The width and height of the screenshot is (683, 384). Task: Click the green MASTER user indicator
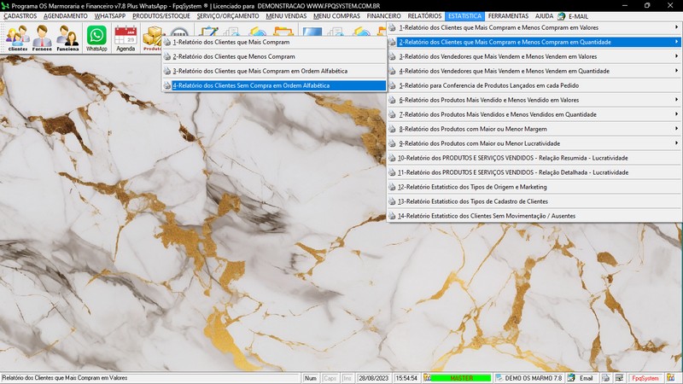pos(461,377)
